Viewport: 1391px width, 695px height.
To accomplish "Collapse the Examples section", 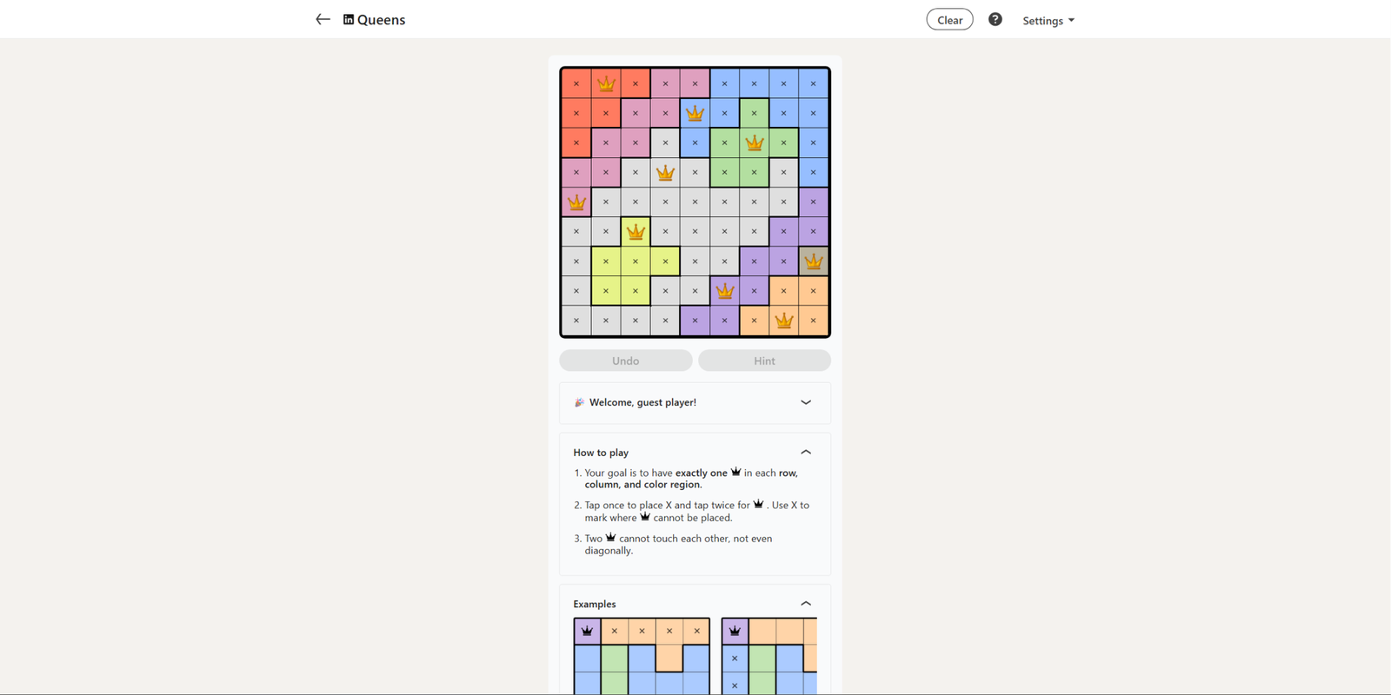I will tap(806, 604).
